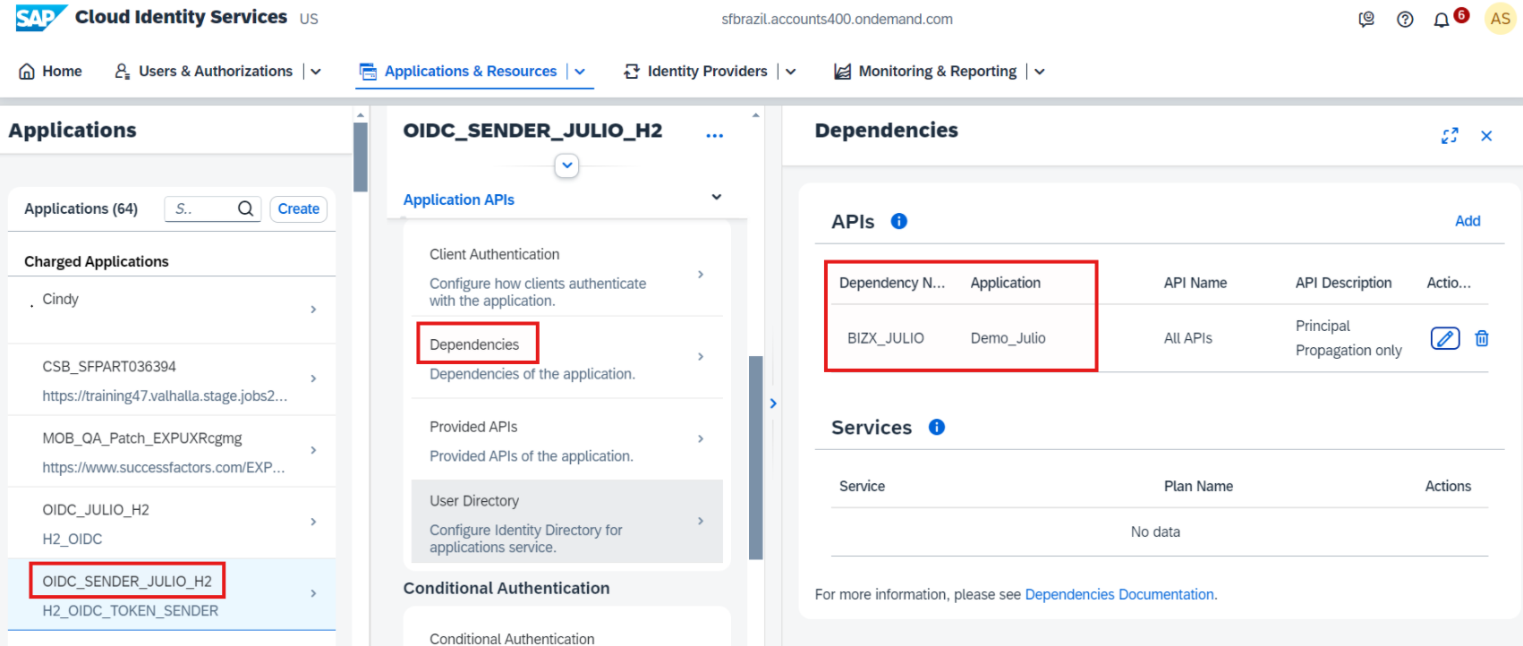
Task: Click the search magnifier in Applications
Action: click(245, 208)
